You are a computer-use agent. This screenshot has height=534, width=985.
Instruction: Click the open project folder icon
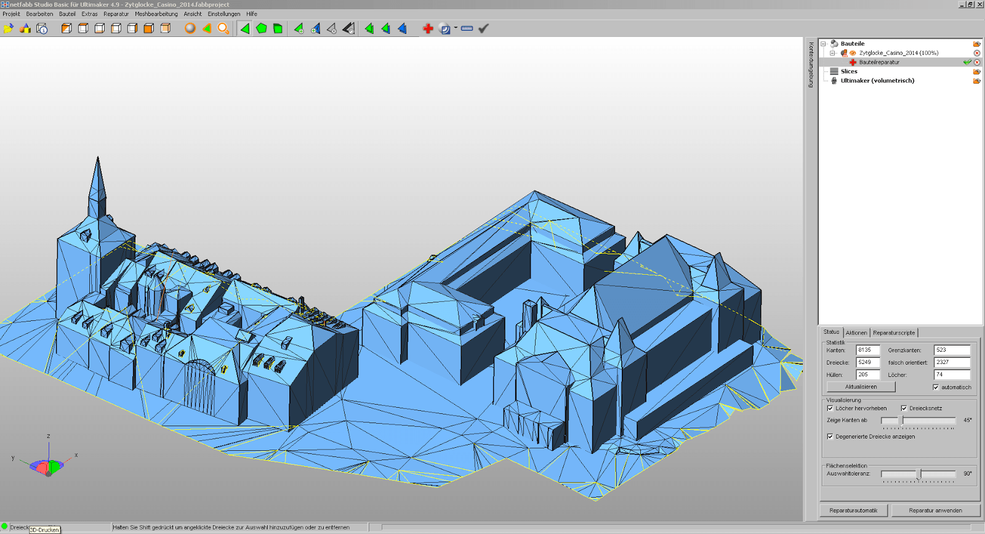click(8, 28)
